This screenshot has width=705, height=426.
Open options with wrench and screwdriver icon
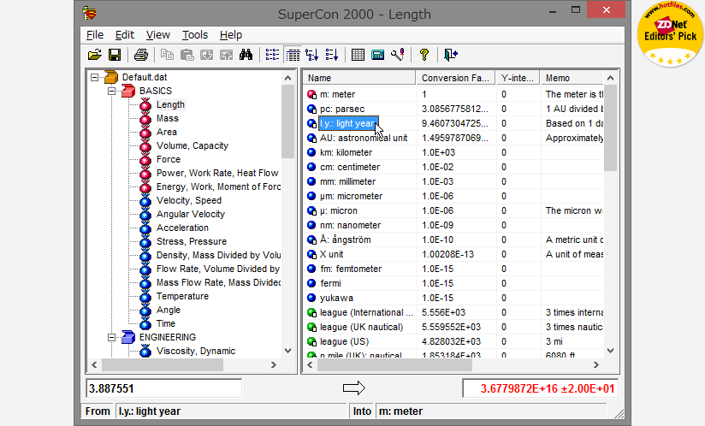pos(398,55)
